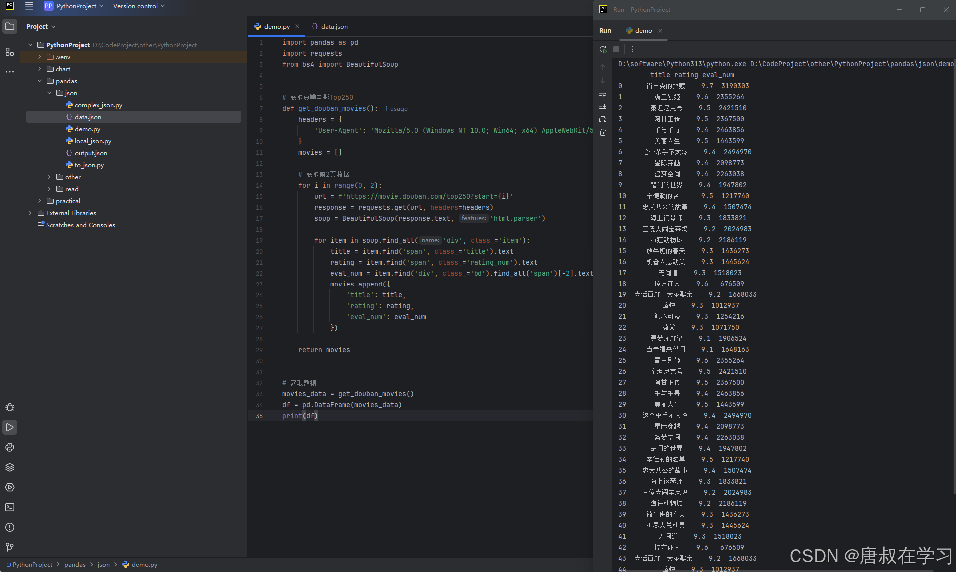The image size is (956, 572).
Task: Open the Problems tool window
Action: tap(10, 527)
